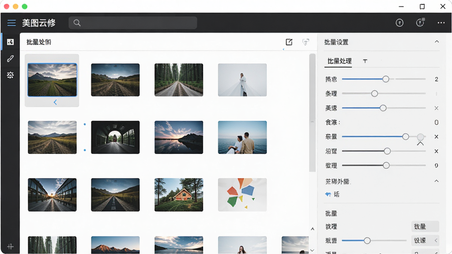Adjust the 沿窒 slider handle

click(x=387, y=151)
